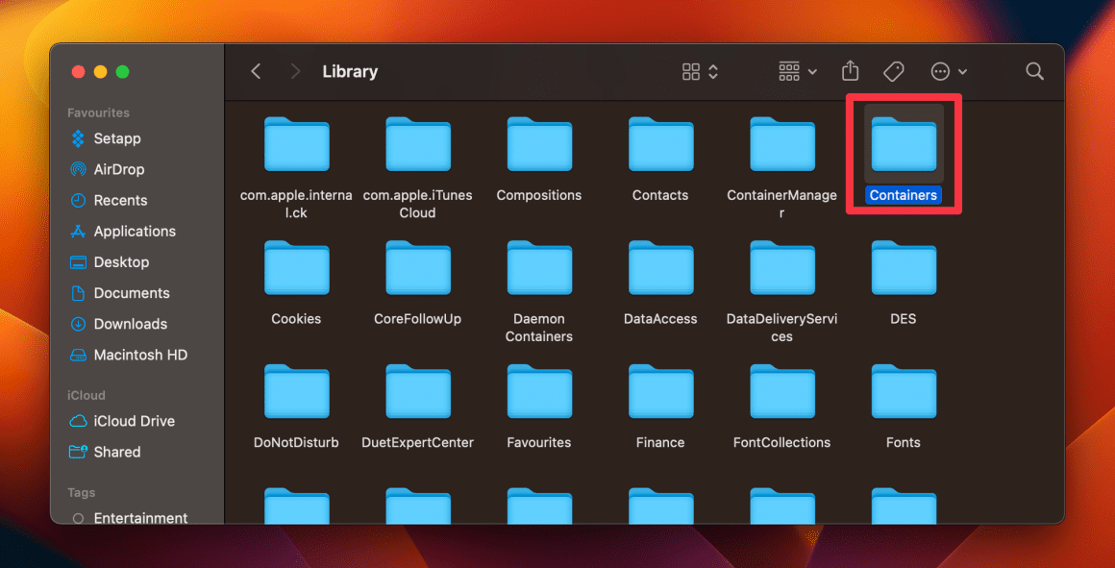This screenshot has height=568, width=1115.
Task: Select the Entertainment tag under Tags
Action: tap(140, 518)
